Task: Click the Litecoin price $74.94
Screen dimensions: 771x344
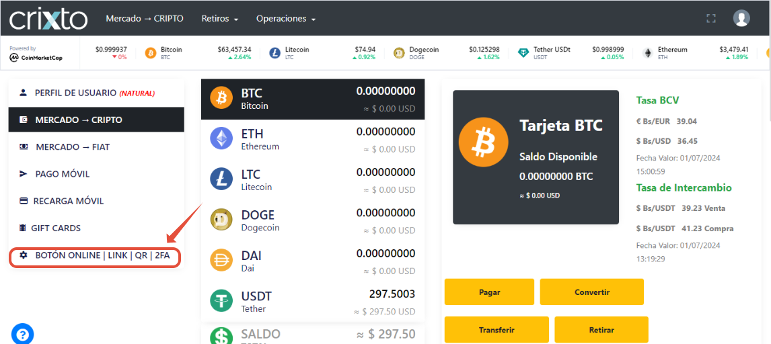Action: pyautogui.click(x=365, y=50)
